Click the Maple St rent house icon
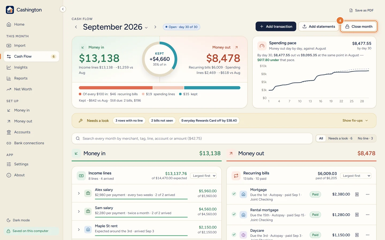 click(88, 229)
